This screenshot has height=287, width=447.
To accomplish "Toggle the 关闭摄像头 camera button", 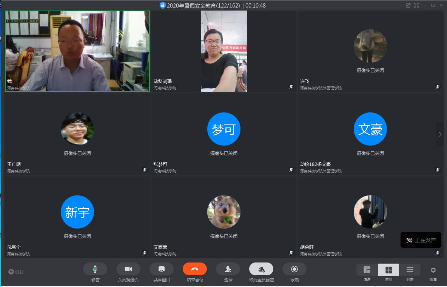I will tap(128, 269).
